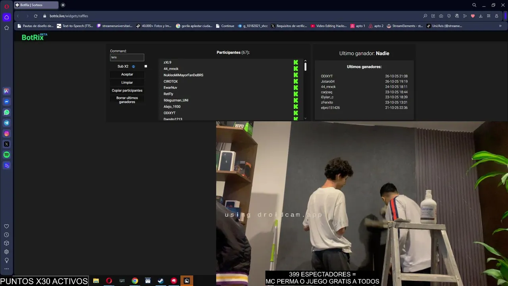
Task: Open Opera from the taskbar
Action: click(x=109, y=281)
